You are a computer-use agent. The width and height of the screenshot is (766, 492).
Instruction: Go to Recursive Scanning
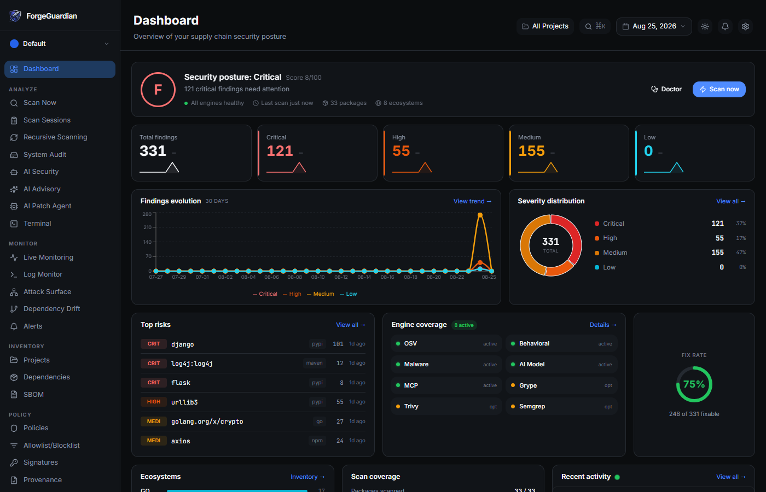pyautogui.click(x=60, y=137)
